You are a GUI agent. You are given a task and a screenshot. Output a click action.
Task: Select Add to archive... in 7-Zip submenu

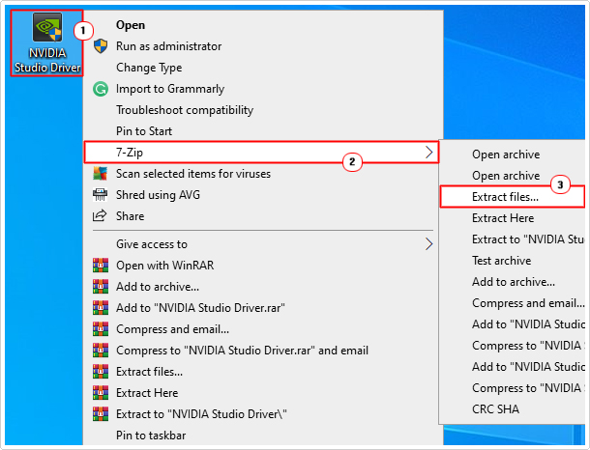click(514, 282)
